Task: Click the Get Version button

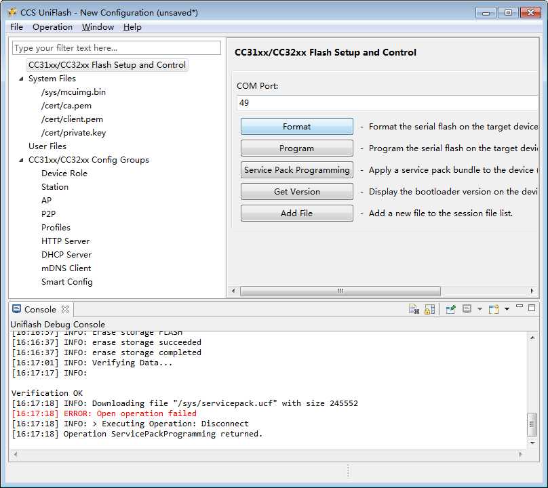Action: point(296,191)
